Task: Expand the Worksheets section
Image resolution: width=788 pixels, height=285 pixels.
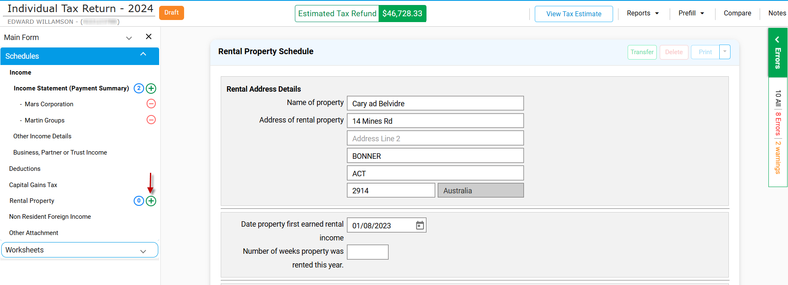Action: coord(143,251)
